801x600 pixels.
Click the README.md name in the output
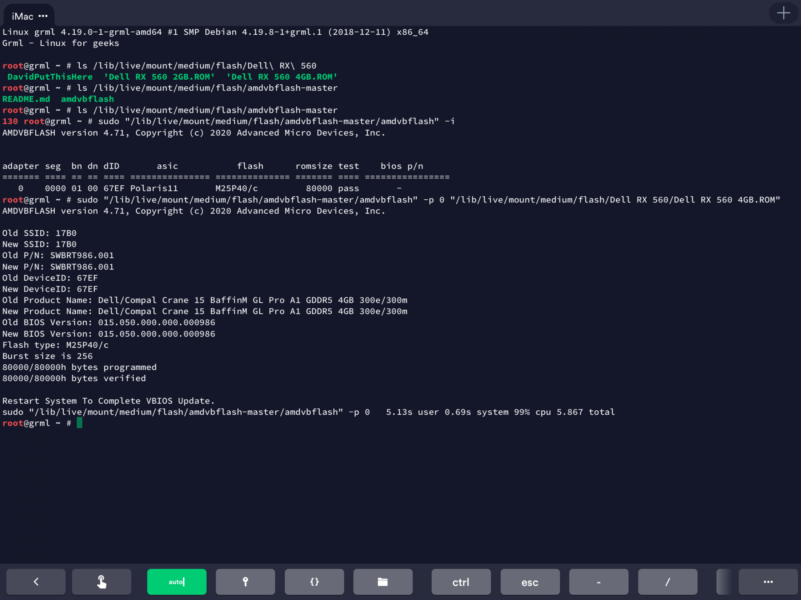[26, 99]
